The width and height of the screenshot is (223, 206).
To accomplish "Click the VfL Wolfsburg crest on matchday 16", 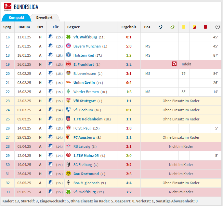I will coord(68,37).
